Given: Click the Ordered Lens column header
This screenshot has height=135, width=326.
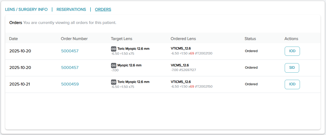Looking at the screenshot, I should [183, 39].
